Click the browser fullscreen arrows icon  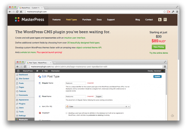tap(177, 7)
